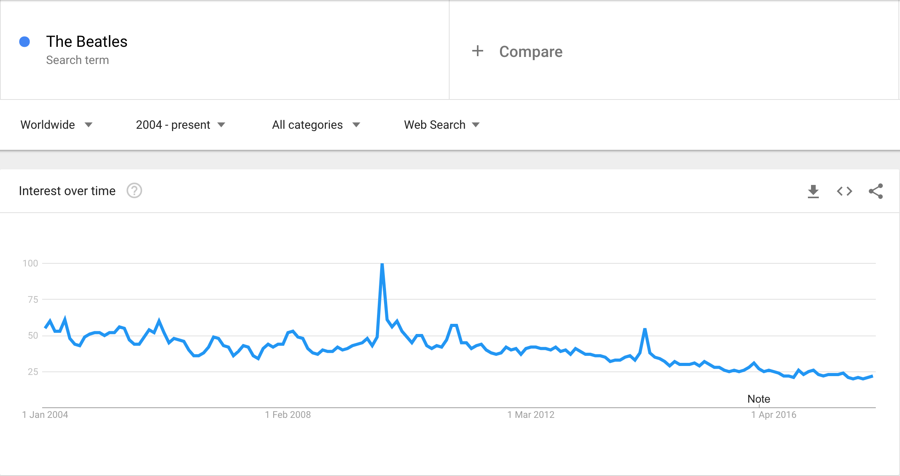Open the embed code icon
This screenshot has height=476, width=900.
844,191
